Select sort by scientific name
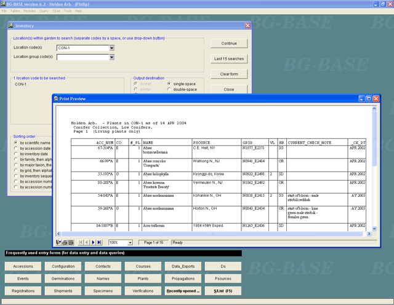 [x=16, y=143]
